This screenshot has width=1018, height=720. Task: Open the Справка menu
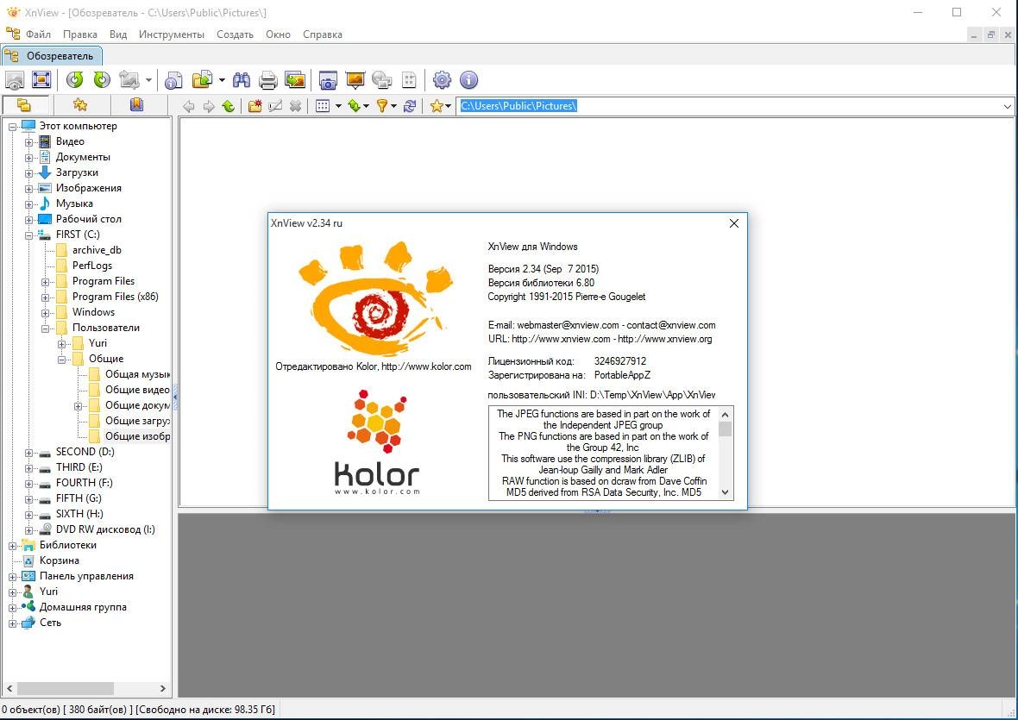coord(323,34)
